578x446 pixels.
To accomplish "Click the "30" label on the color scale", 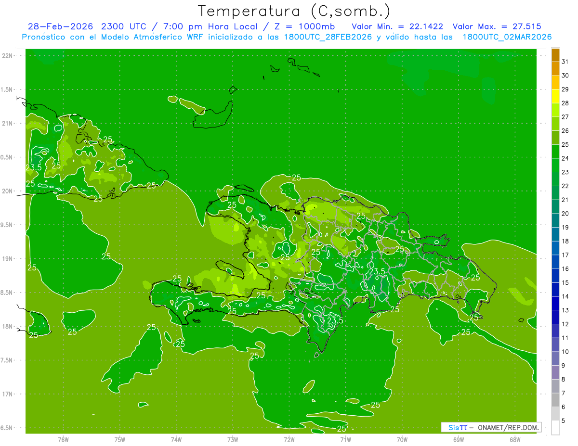I will point(565,76).
